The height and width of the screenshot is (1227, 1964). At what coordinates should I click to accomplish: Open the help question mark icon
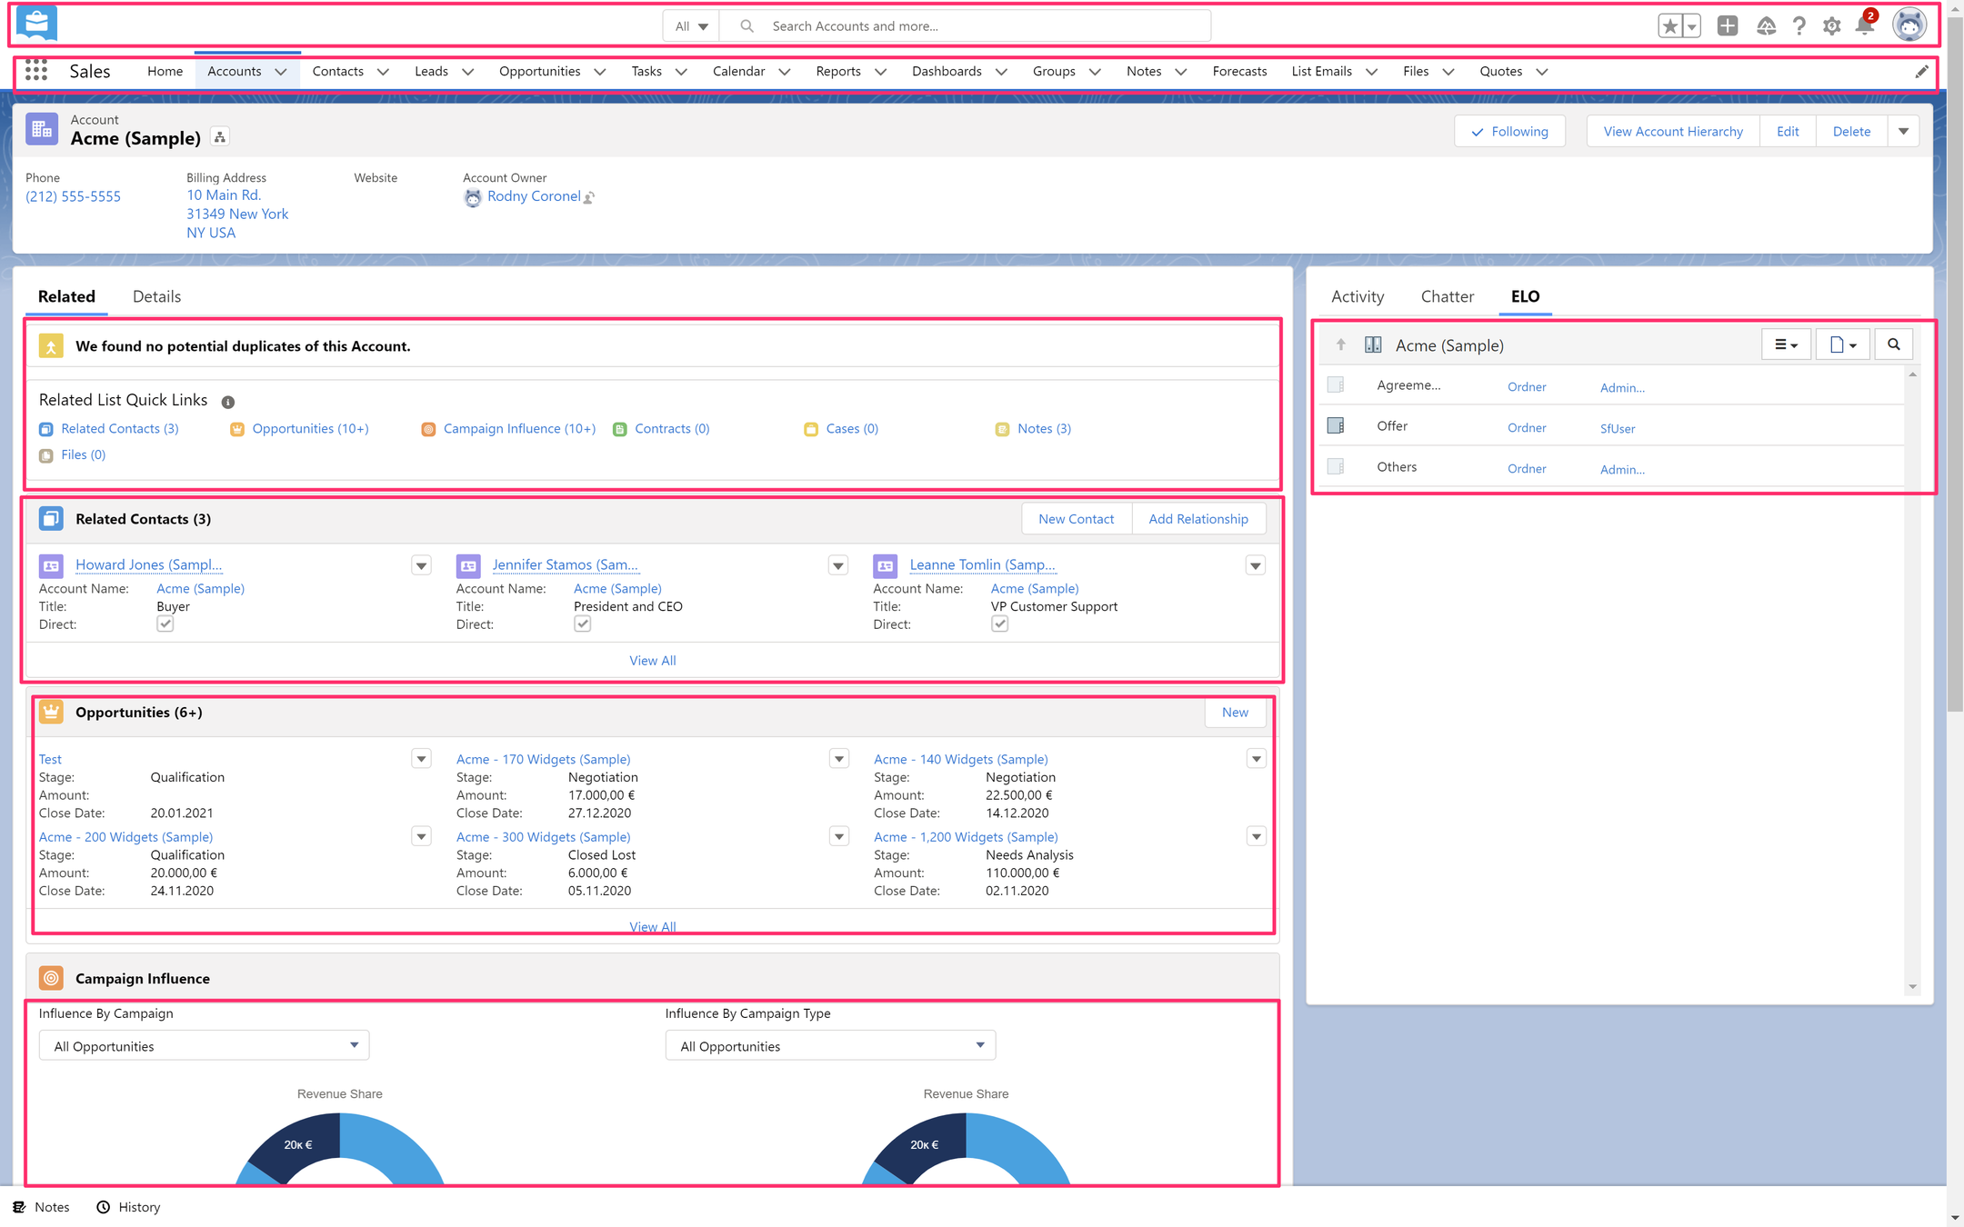point(1799,25)
